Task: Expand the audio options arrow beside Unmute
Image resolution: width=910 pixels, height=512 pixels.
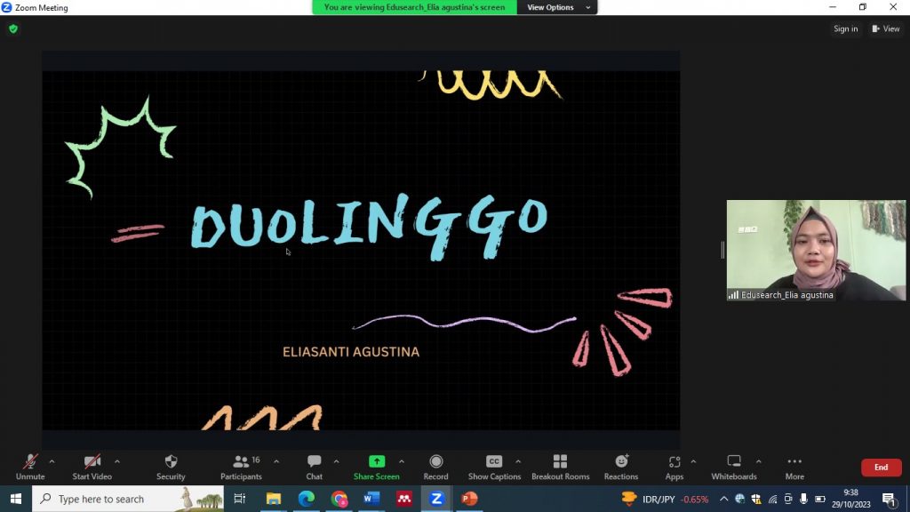Action: click(52, 461)
